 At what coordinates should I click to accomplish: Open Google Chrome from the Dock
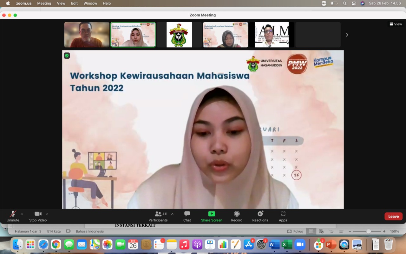coord(56,244)
